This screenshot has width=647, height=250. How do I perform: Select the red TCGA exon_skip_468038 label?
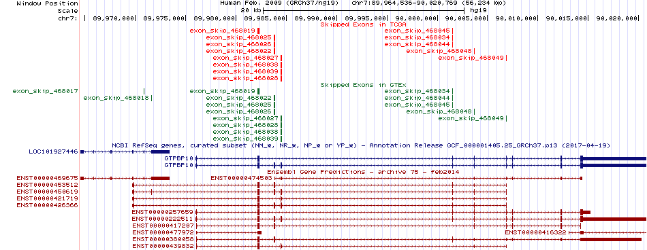[245, 65]
